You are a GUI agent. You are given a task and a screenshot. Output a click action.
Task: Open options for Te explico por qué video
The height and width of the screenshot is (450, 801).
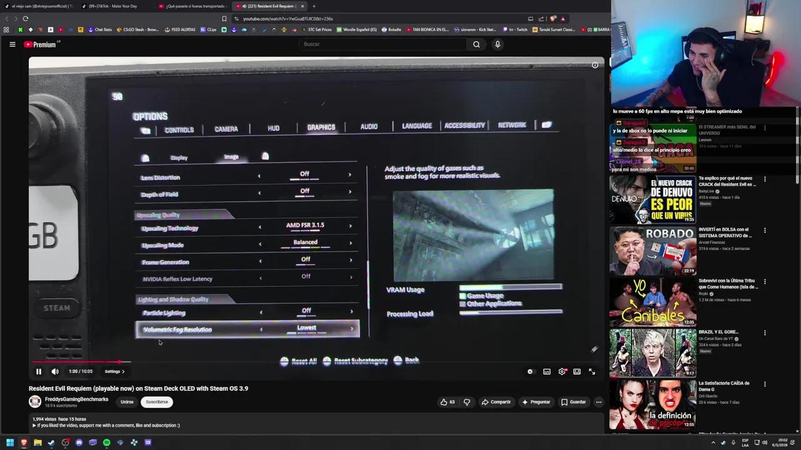pyautogui.click(x=765, y=179)
